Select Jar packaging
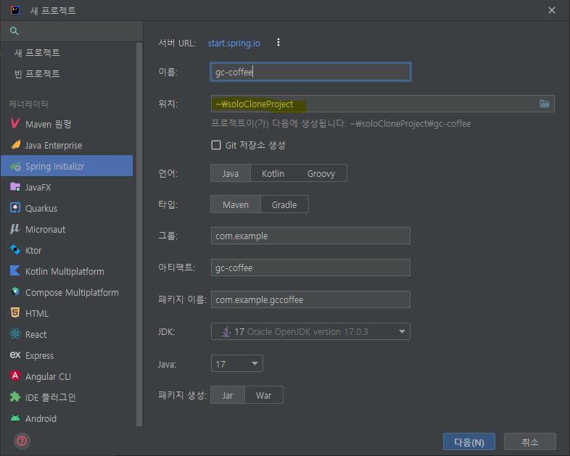Viewport: 570px width, 456px height. point(228,395)
